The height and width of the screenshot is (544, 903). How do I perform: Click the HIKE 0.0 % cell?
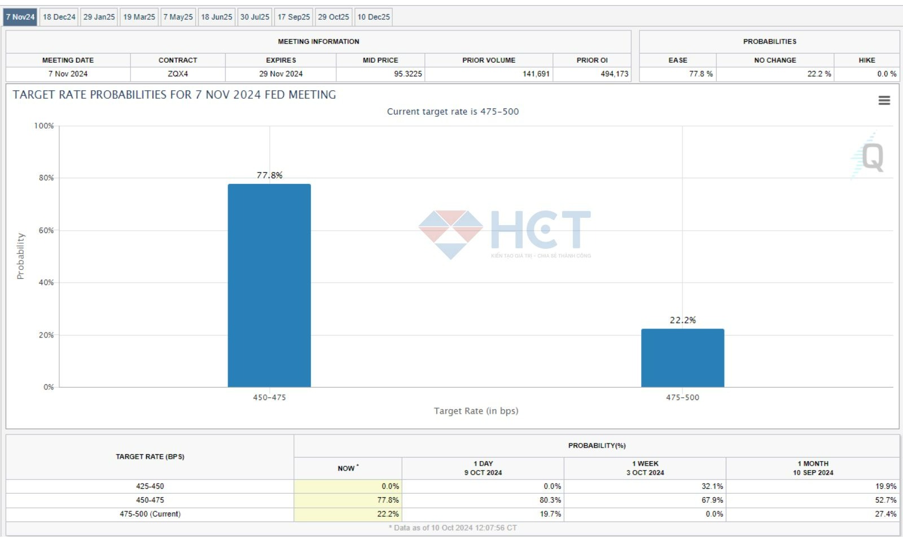(867, 74)
